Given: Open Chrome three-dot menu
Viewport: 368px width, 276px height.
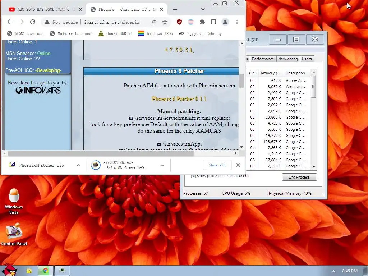Looking at the screenshot, I should pyautogui.click(x=237, y=22).
